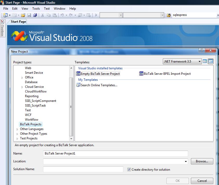Click the Undo arrow icon

coord(62,15)
